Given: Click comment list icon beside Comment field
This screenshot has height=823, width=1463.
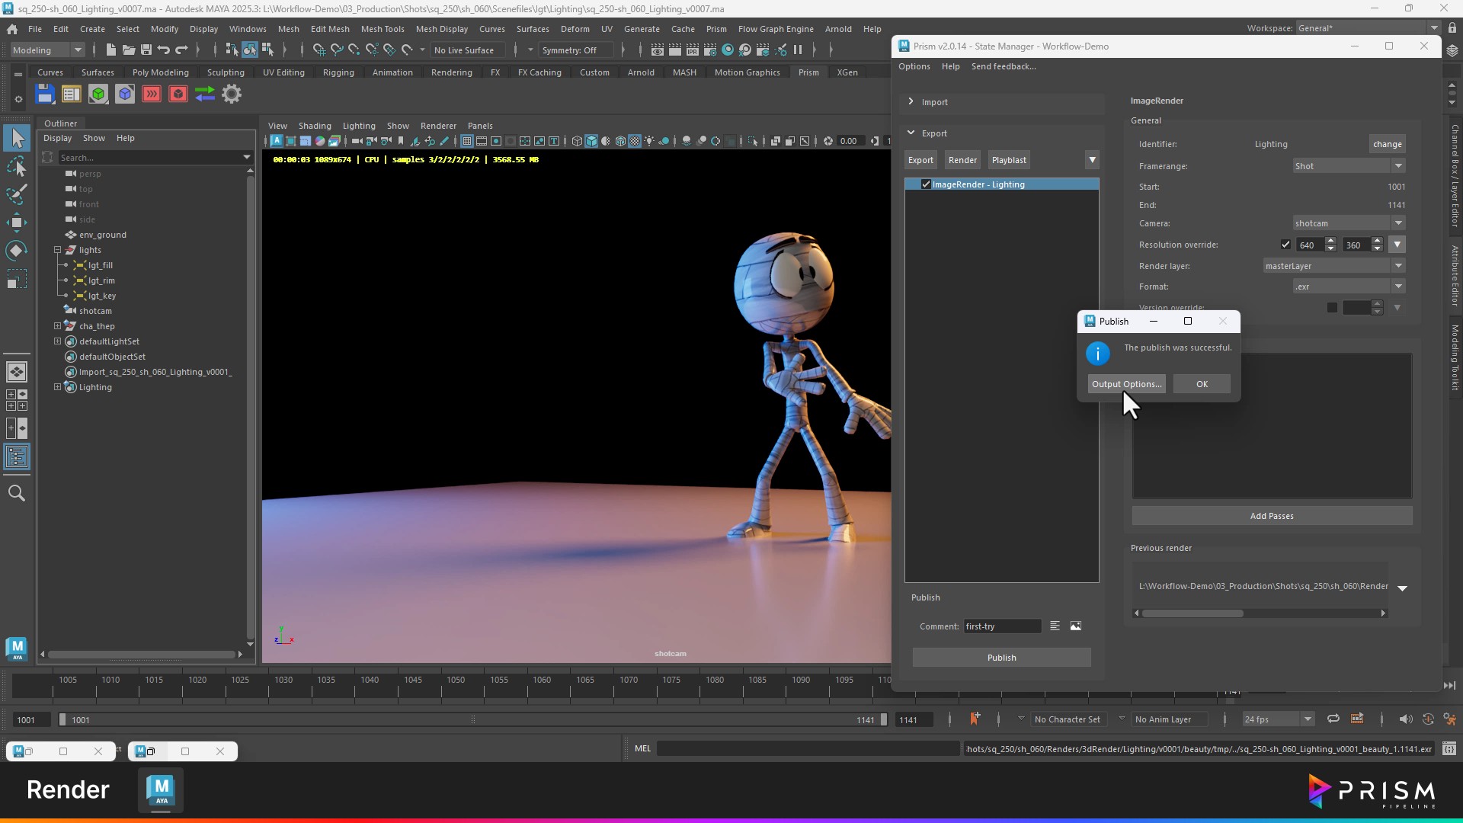Looking at the screenshot, I should point(1055,626).
